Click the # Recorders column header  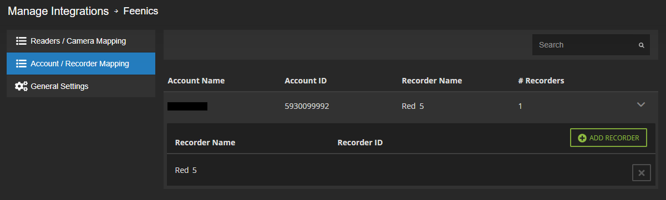(541, 81)
